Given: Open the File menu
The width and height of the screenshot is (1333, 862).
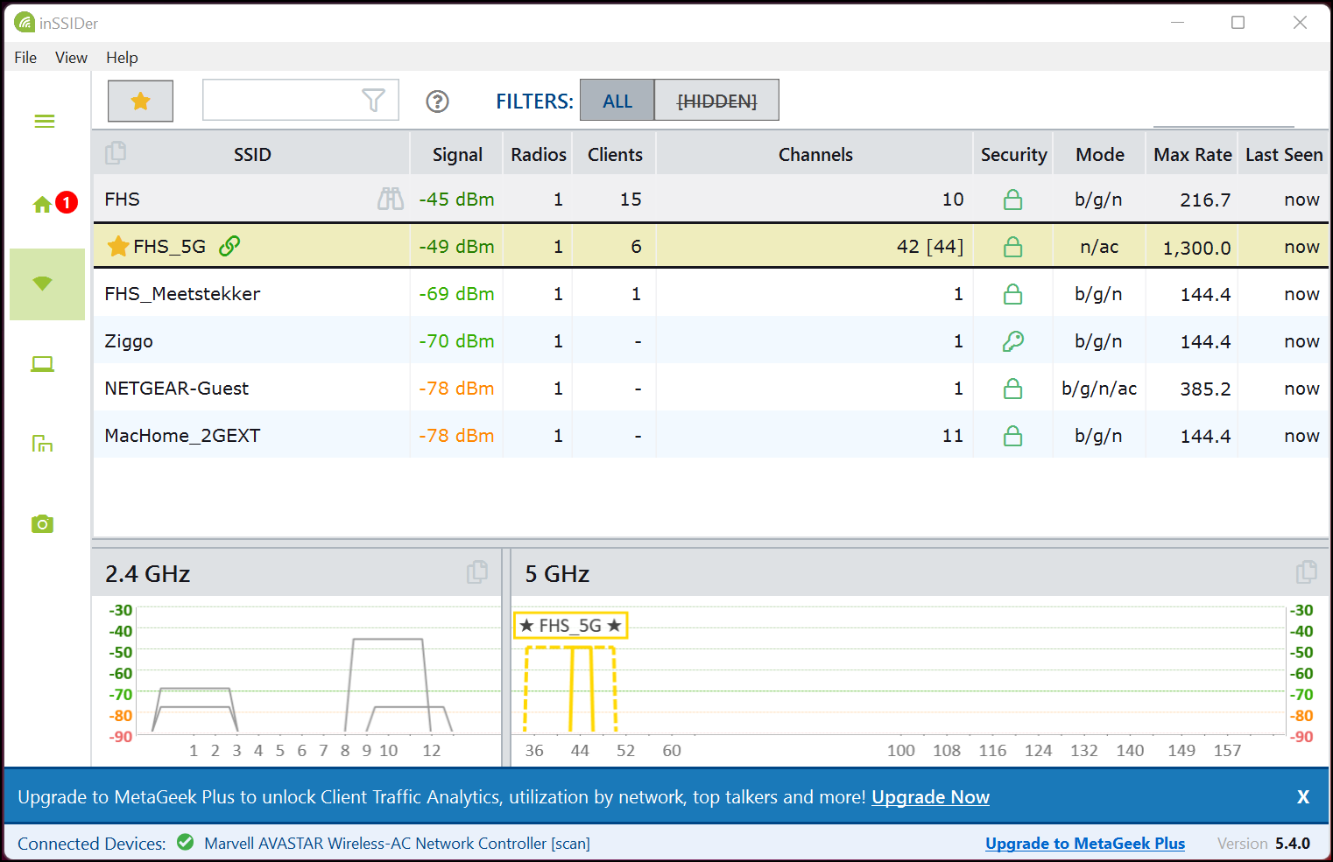Looking at the screenshot, I should coord(25,58).
